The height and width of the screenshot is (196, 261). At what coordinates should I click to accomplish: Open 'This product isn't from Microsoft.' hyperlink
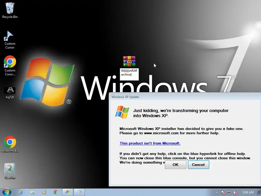pyautogui.click(x=150, y=143)
